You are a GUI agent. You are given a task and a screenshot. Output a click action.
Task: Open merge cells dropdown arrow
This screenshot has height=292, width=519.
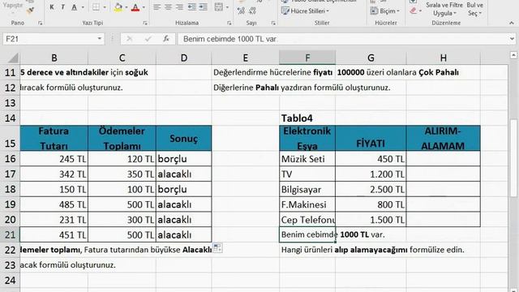(227, 7)
